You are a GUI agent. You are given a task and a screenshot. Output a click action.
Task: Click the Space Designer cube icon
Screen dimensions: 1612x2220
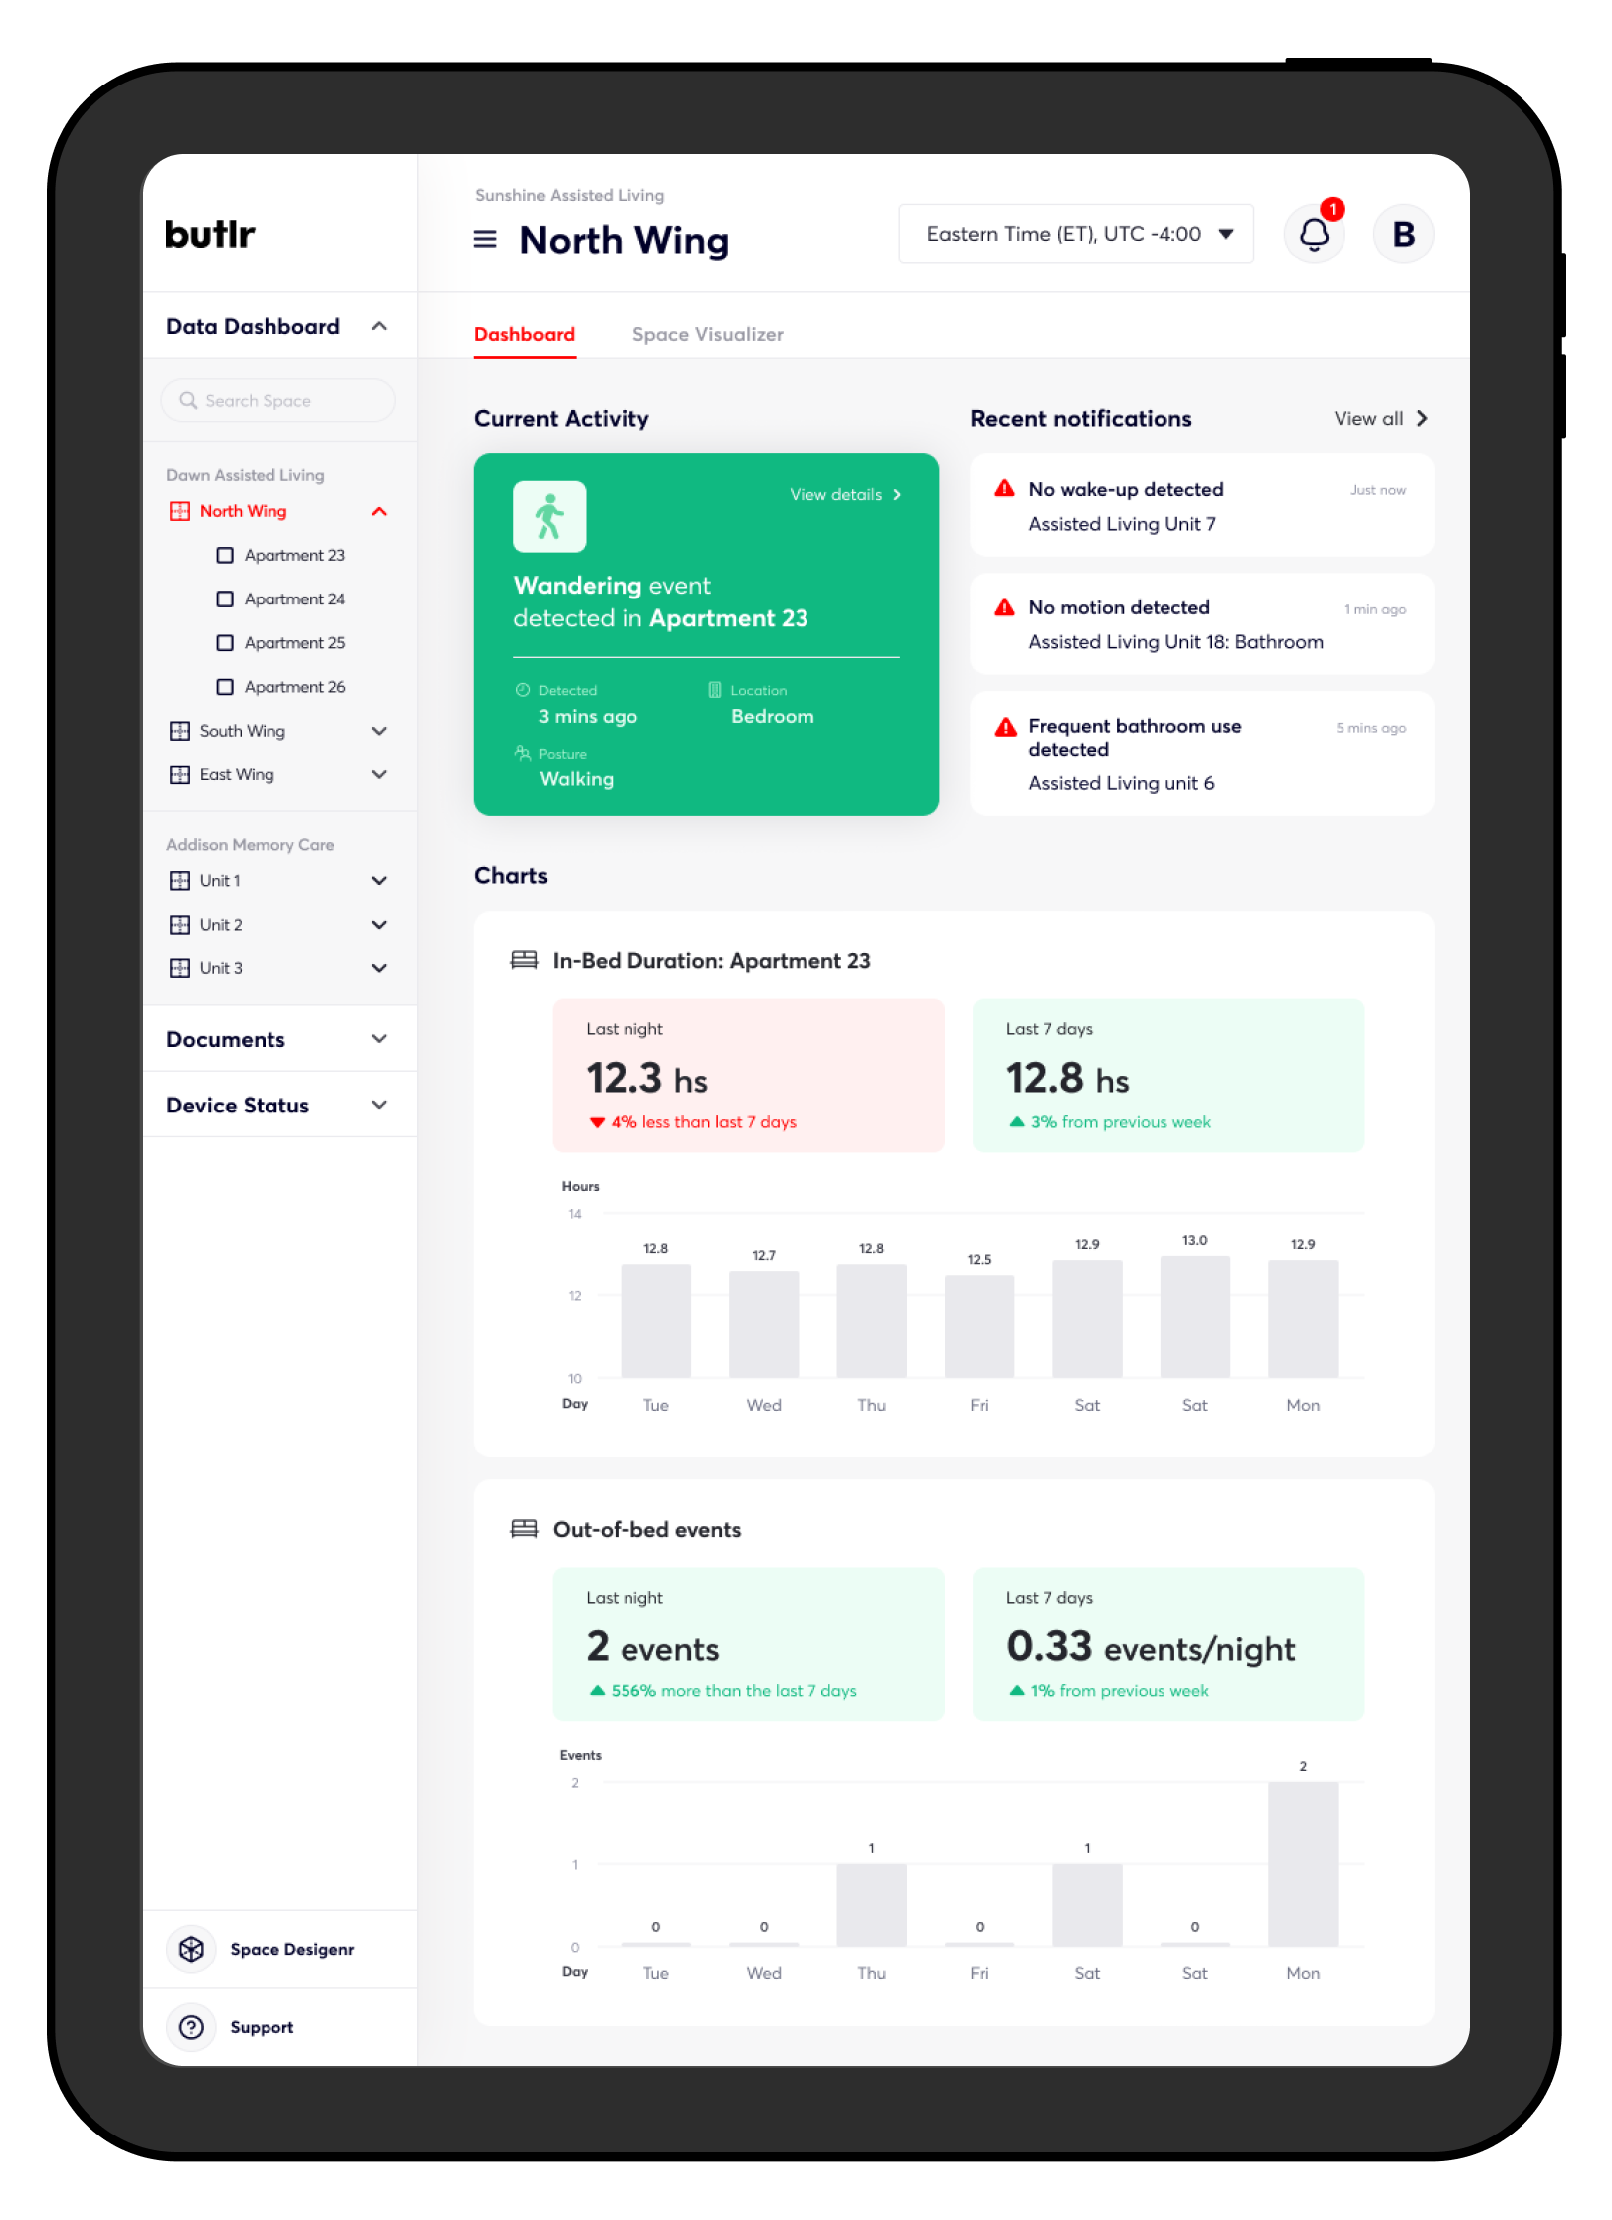(191, 1949)
